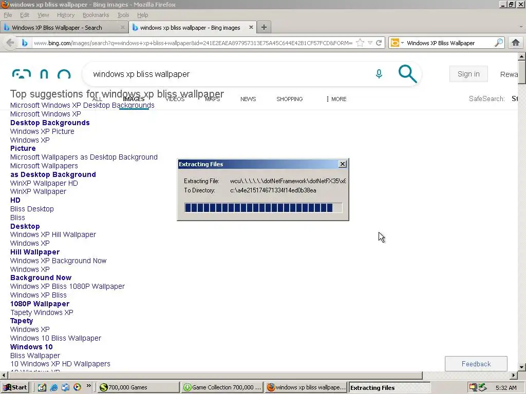Open Microsoft Wallpapers as Desktop Background link
The height and width of the screenshot is (394, 526).
click(x=84, y=157)
